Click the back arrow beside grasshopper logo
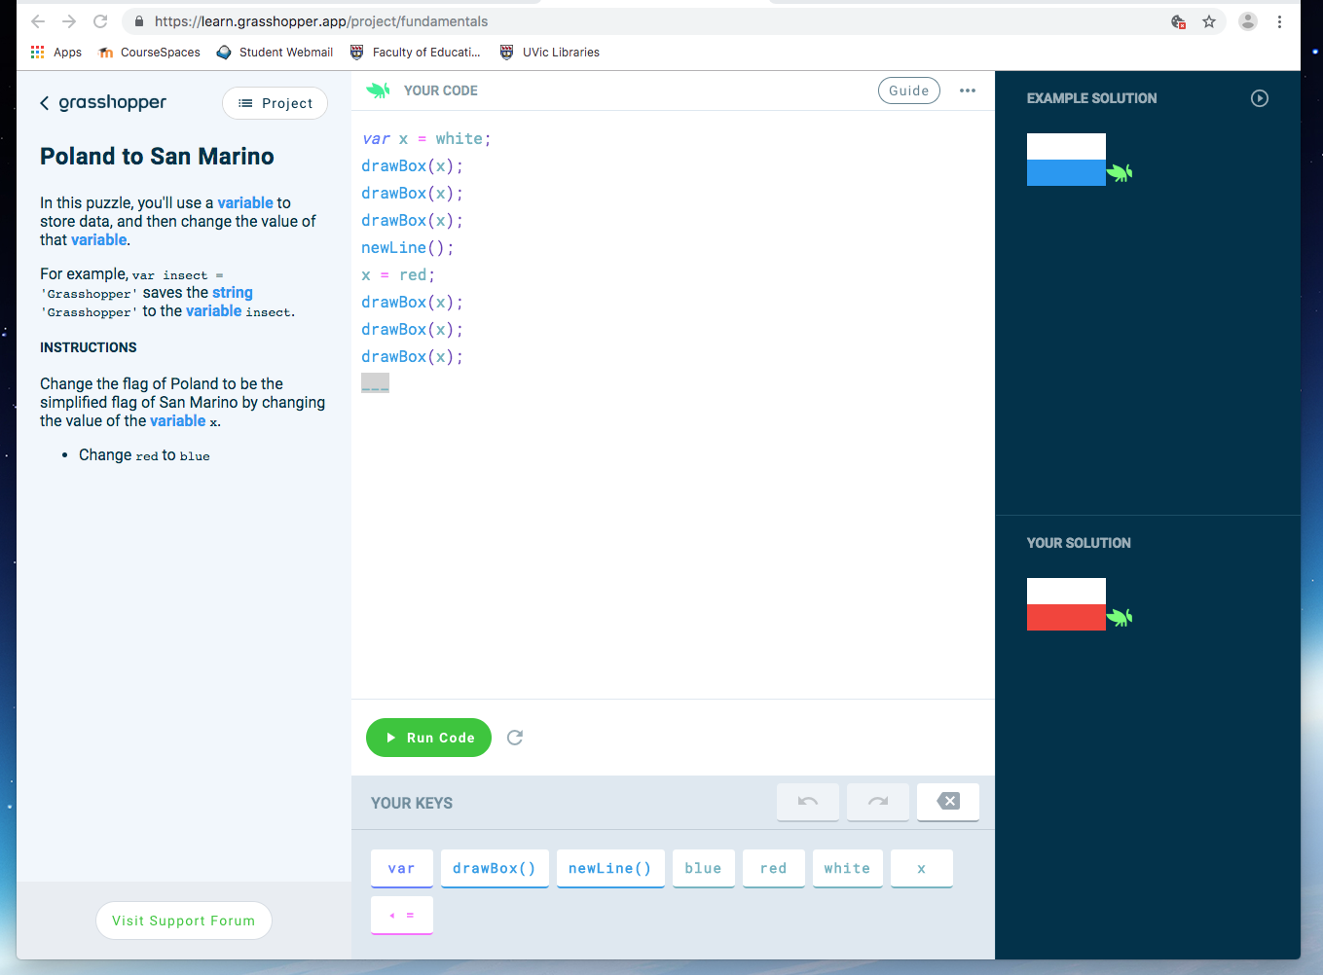The image size is (1323, 975). [45, 103]
